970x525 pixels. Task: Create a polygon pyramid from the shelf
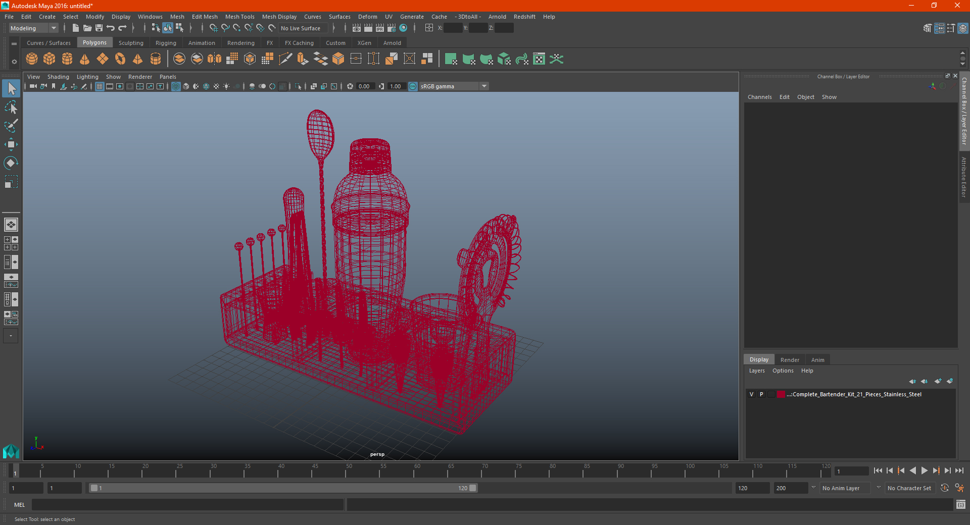click(138, 59)
